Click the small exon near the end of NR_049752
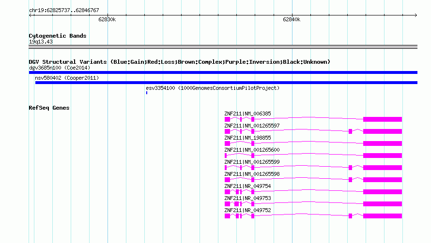 click(x=350, y=216)
